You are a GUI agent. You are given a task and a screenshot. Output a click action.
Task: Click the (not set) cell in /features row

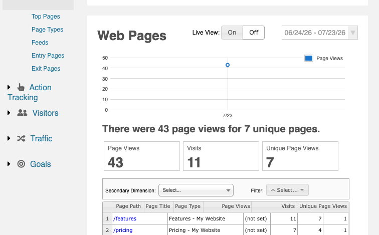pos(257,218)
